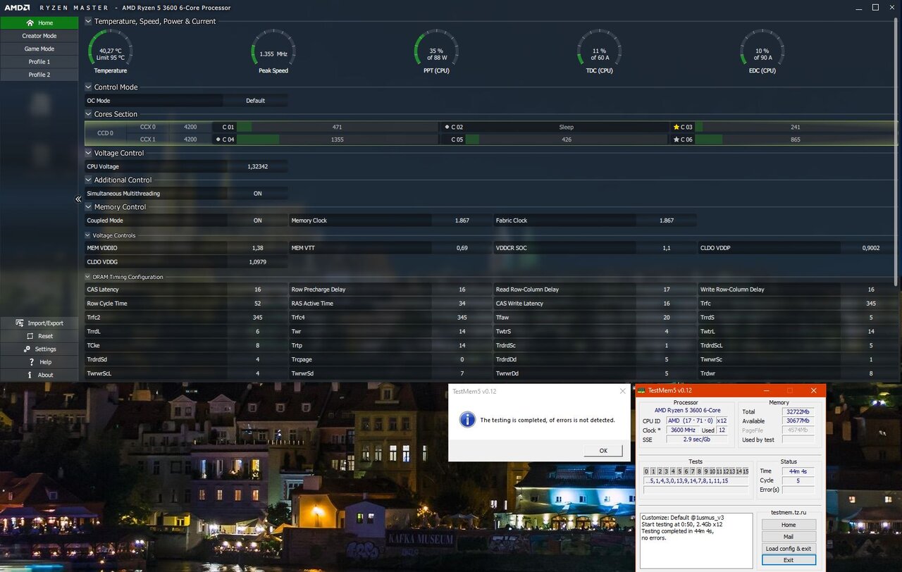Click the dot marker beside core C 02
The image size is (902, 572).
[447, 127]
